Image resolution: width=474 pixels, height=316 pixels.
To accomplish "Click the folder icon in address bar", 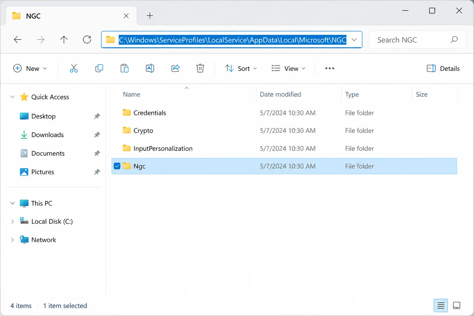I will [110, 39].
